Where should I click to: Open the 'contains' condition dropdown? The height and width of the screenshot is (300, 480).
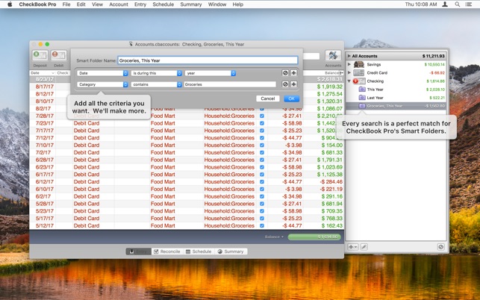pos(157,84)
